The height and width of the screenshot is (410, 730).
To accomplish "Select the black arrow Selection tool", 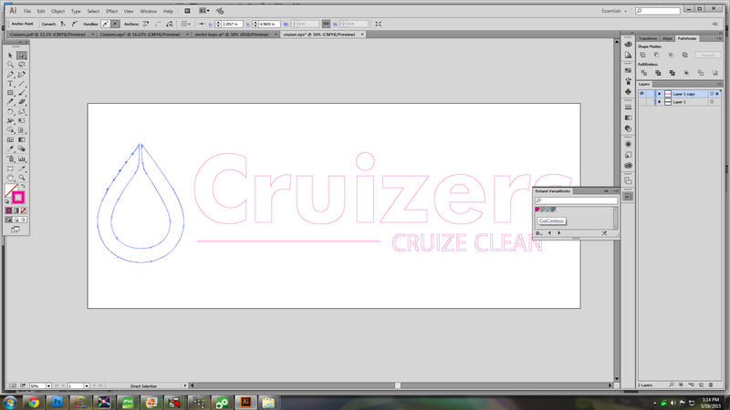I will point(10,56).
